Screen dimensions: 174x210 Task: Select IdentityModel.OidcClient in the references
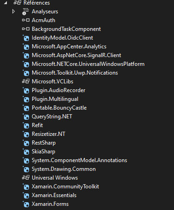(62, 38)
